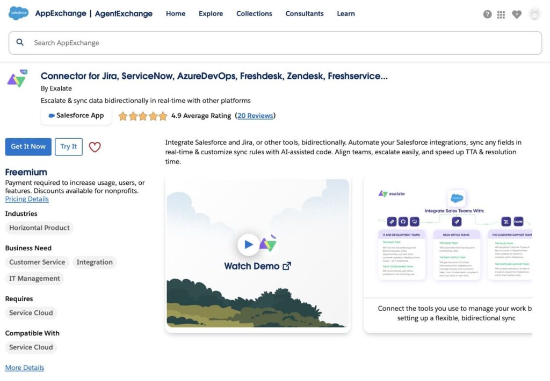Open the Consultants nav item
550x381 pixels.
[305, 14]
